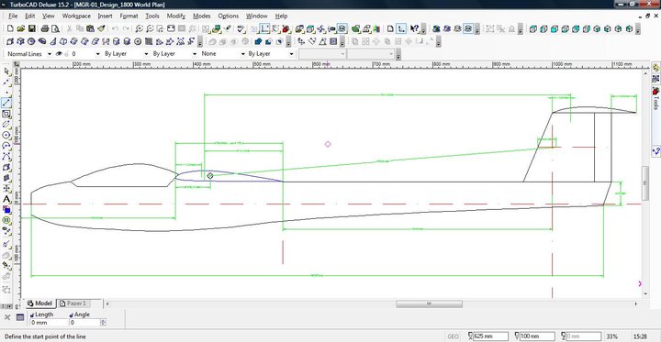This screenshot has width=661, height=342.
Task: Click the GEO button in status bar
Action: tap(453, 336)
